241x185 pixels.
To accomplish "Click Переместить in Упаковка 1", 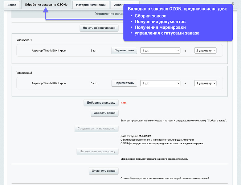I will click(124, 51).
